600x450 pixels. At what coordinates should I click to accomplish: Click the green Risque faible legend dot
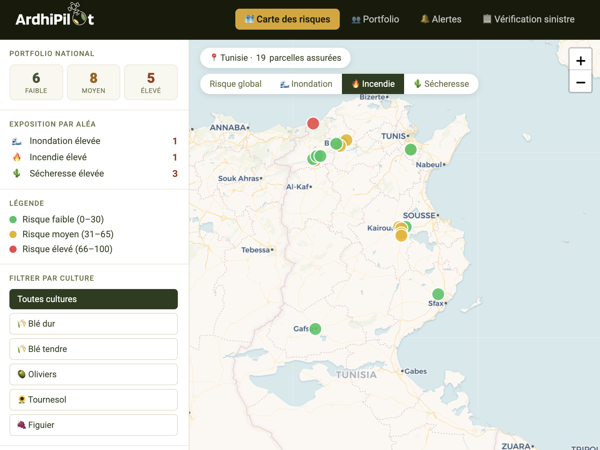13,220
